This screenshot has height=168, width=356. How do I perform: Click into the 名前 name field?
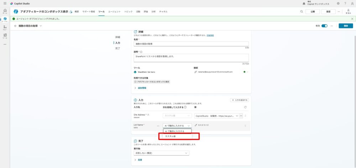(191, 44)
